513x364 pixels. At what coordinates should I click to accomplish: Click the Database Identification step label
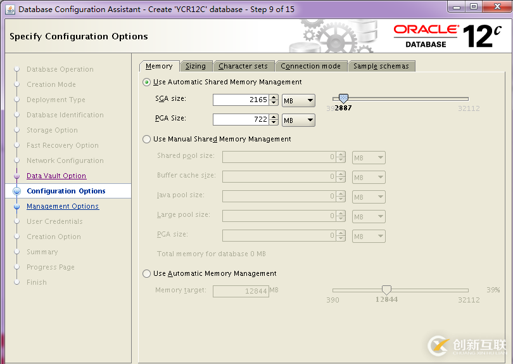65,115
